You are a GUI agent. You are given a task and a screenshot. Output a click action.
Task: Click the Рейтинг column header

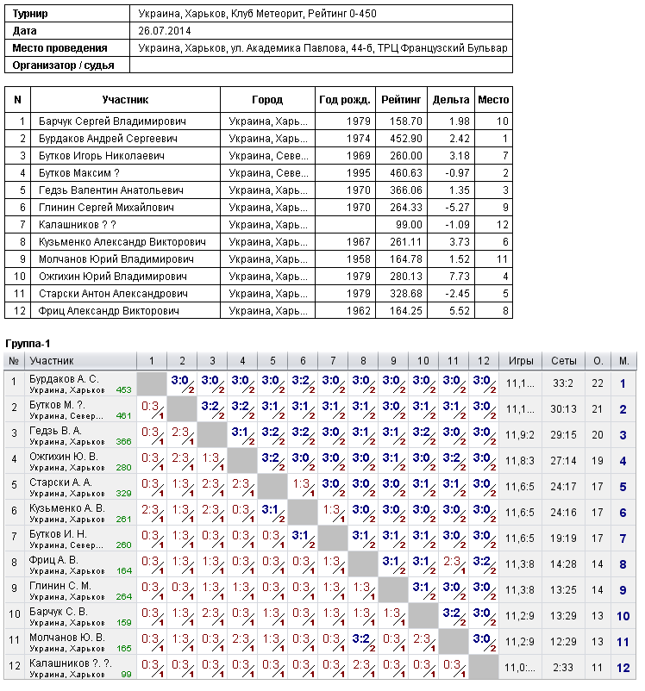[x=401, y=100]
